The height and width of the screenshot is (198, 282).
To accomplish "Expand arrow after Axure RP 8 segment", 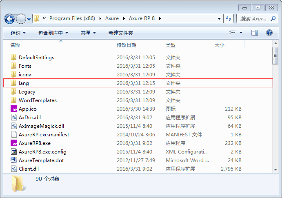I will [x=160, y=18].
